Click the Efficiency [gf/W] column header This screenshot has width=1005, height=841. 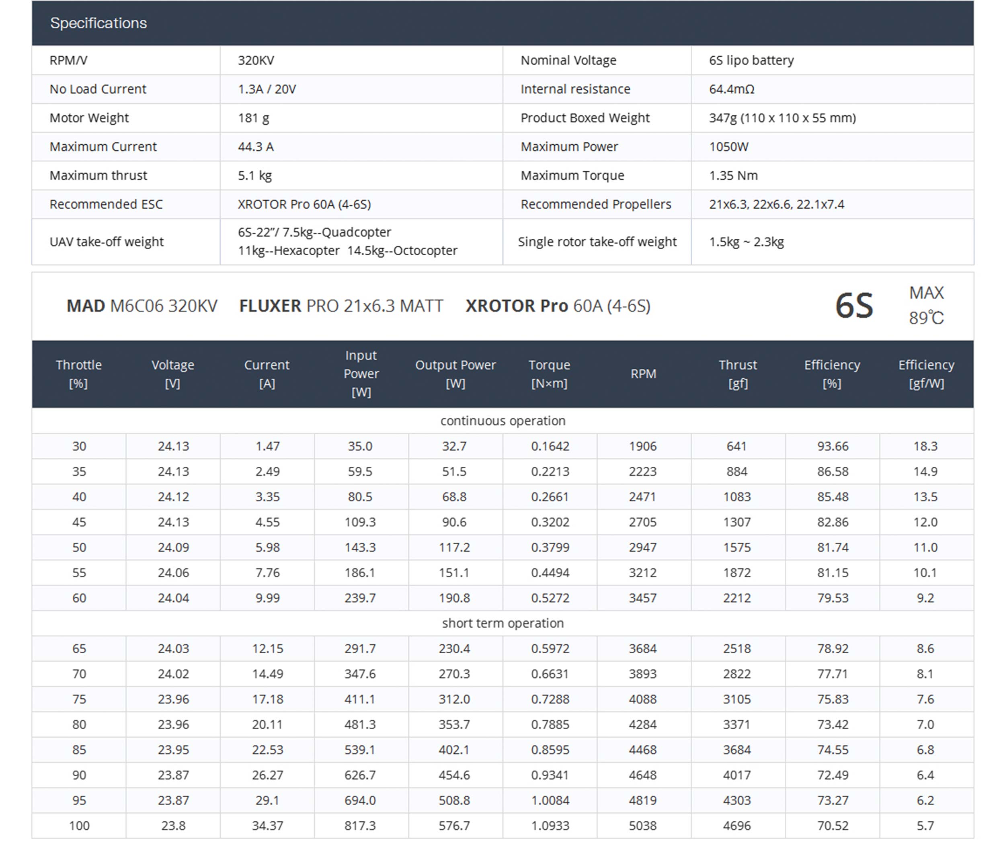coord(926,374)
